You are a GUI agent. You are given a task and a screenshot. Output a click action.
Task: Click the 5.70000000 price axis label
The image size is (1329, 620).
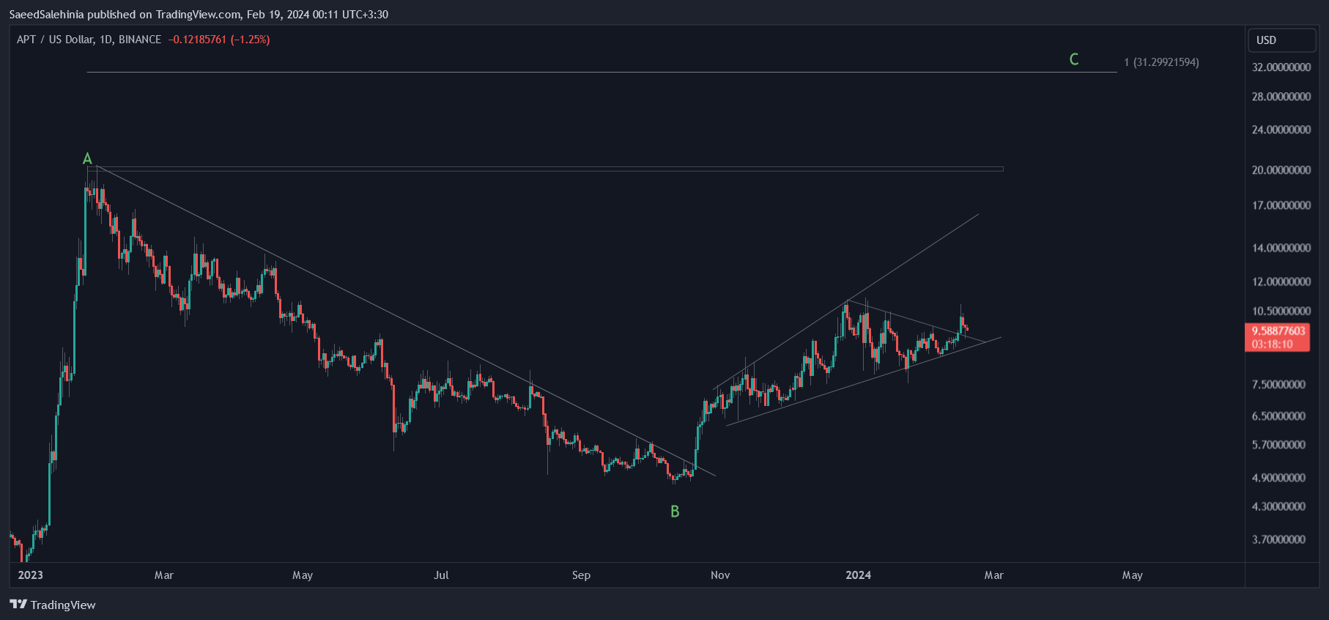point(1278,445)
